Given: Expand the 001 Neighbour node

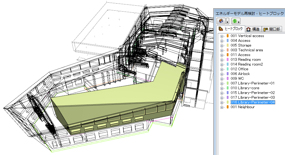Looking at the screenshot, I should [222, 107].
